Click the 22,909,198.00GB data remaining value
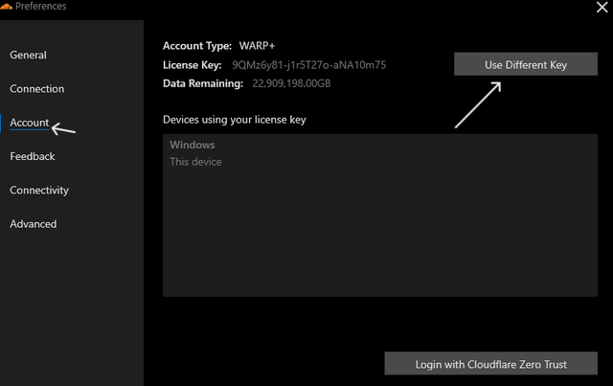613x386 pixels. tap(291, 83)
